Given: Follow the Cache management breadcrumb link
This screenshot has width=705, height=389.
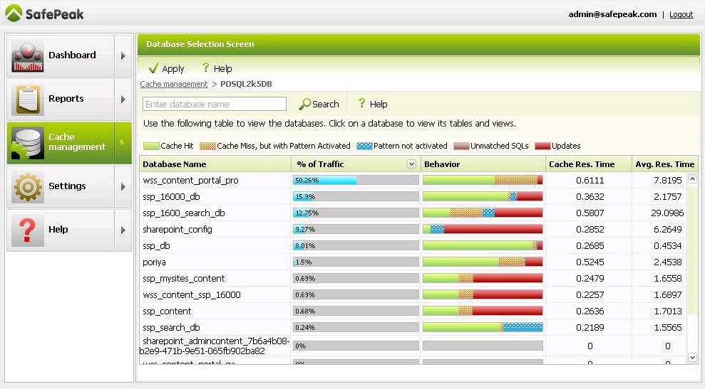Looking at the screenshot, I should (173, 84).
